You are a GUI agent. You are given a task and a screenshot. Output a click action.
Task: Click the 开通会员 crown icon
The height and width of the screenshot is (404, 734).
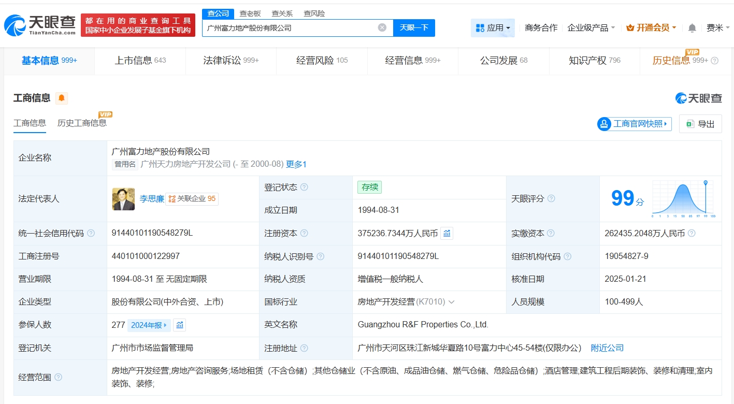630,28
